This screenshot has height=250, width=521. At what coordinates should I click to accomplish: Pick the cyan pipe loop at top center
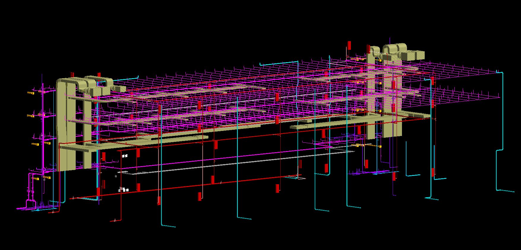click(278, 63)
